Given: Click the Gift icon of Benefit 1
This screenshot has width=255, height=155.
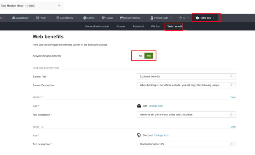Looking at the screenshot, I should point(139,106).
